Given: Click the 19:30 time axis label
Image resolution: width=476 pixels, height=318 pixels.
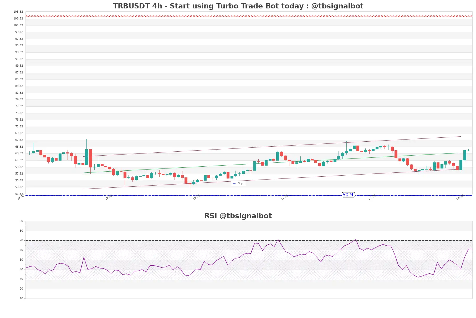Looking at the screenshot, I should tap(109, 197).
